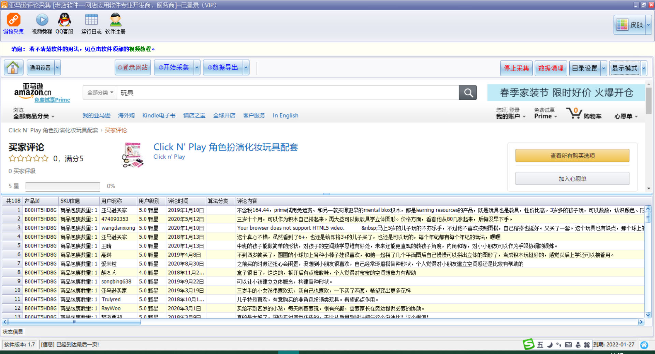Click the search input containing 玩具
This screenshot has height=354, width=655.
click(288, 93)
